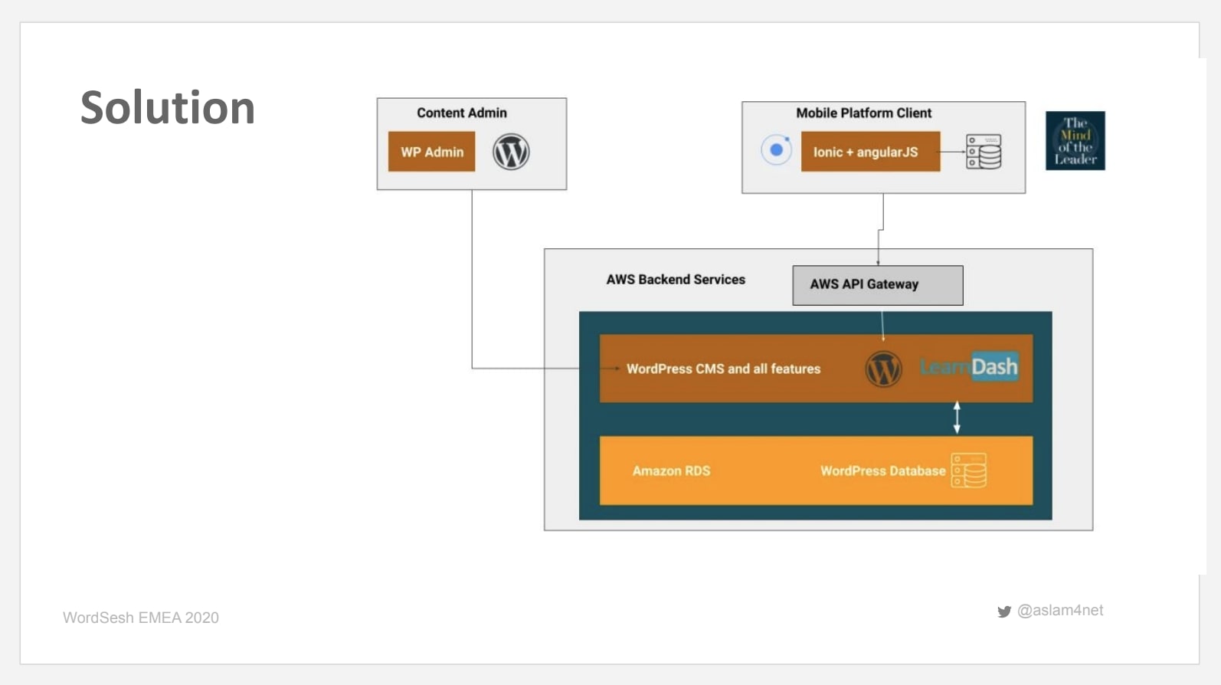1221x685 pixels.
Task: Click the Solution slide title
Action: click(x=168, y=107)
